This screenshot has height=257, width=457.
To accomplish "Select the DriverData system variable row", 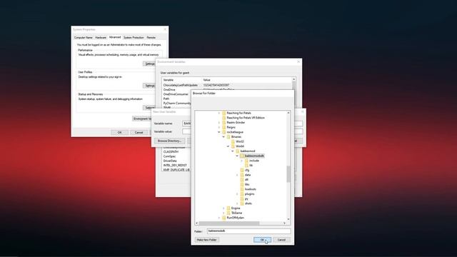I will click(x=176, y=161).
